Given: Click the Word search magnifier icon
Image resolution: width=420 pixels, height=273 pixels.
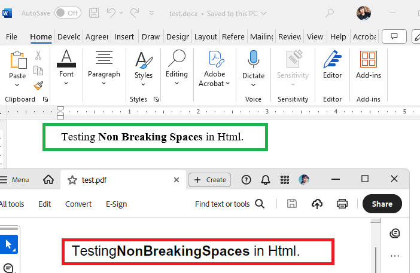Looking at the screenshot, I should click(330, 13).
